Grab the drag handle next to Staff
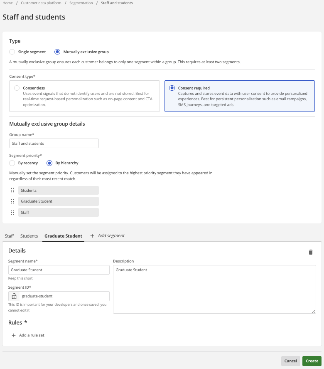 point(12,213)
